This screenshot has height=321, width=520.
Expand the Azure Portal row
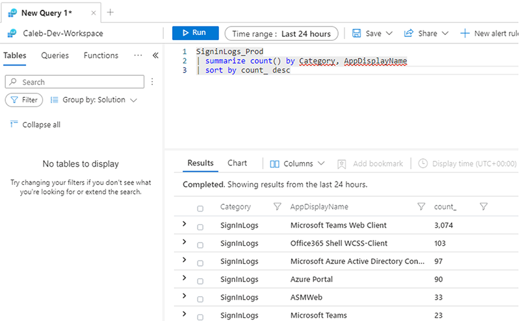pyautogui.click(x=185, y=278)
